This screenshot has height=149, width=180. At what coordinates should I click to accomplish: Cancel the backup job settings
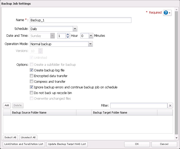[164, 144]
